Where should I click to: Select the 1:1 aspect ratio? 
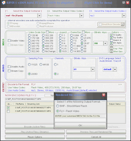click(60, 35)
